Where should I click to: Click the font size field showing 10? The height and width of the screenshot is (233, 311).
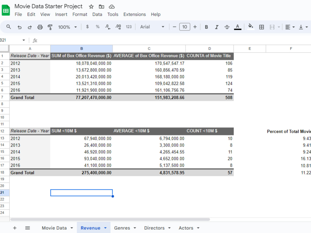(x=185, y=27)
